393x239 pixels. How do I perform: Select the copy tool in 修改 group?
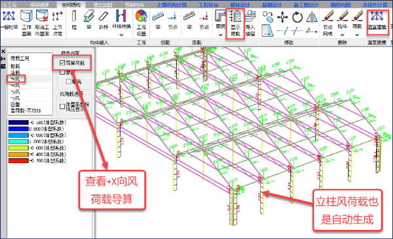(x=267, y=17)
